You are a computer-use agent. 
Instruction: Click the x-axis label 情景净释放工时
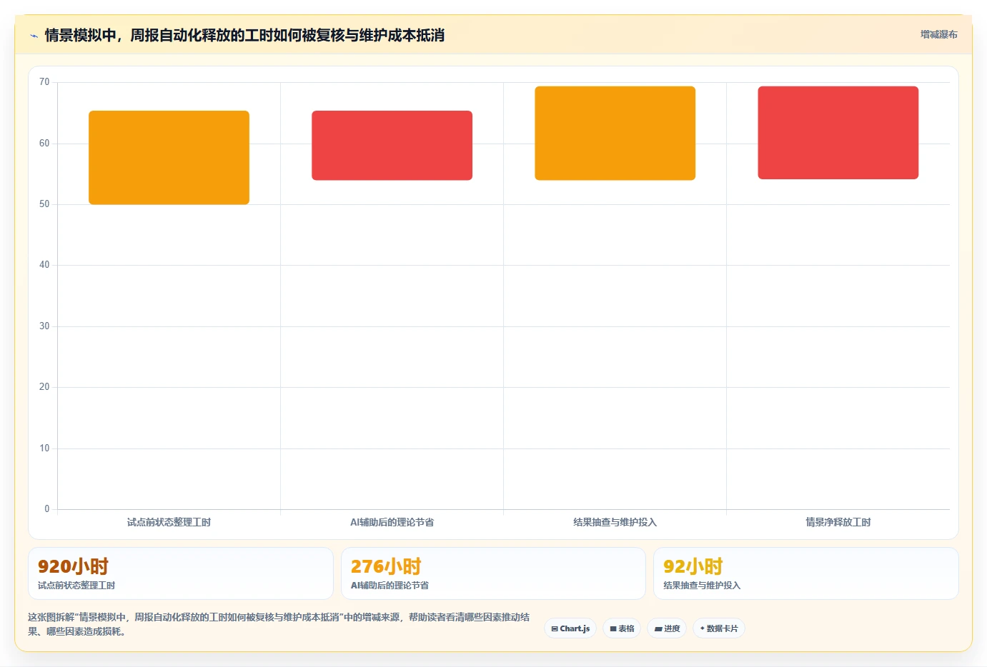(838, 522)
